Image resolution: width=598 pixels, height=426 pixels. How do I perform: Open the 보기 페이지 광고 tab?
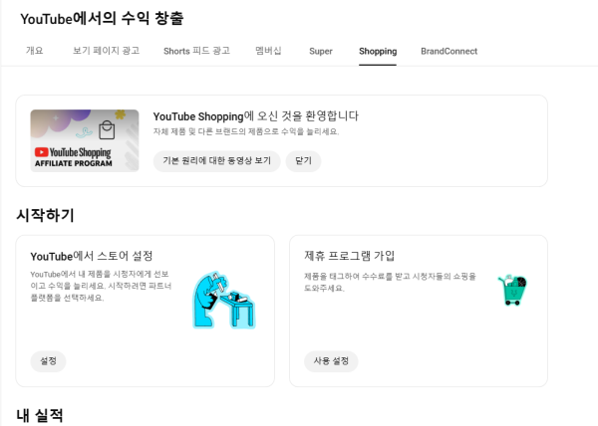pyautogui.click(x=106, y=51)
